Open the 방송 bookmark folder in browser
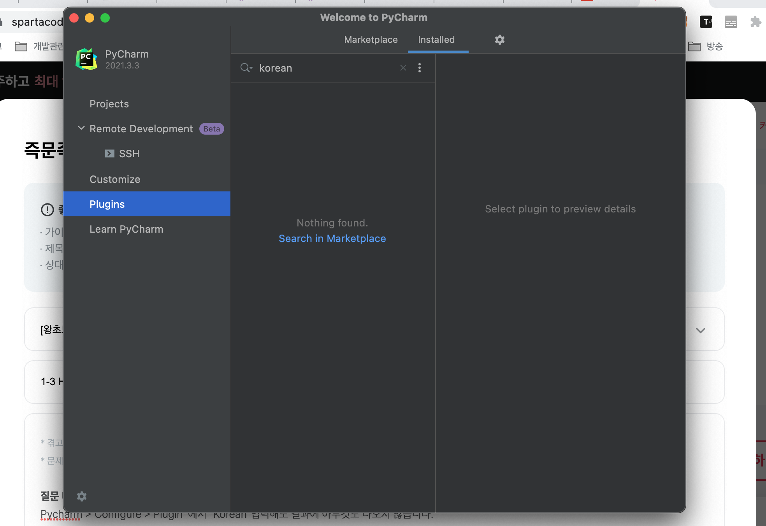Screen dimensions: 766x526 click(705, 46)
